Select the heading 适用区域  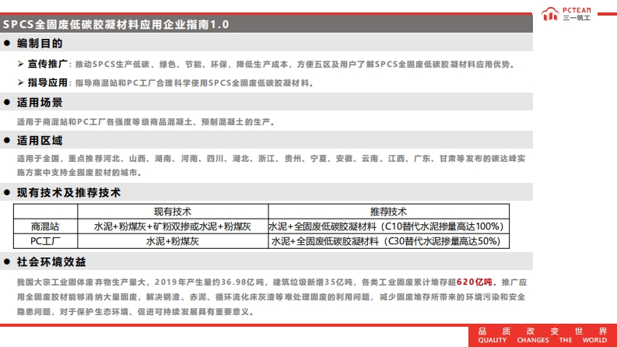click(40, 141)
